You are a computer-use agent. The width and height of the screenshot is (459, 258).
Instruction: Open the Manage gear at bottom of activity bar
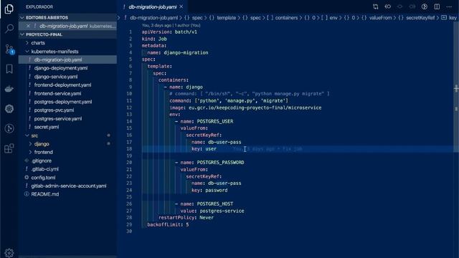pos(9,252)
